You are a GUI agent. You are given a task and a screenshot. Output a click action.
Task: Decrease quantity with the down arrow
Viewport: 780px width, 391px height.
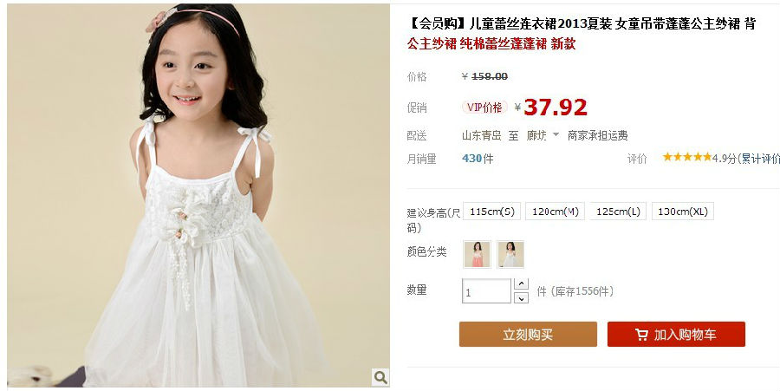tap(521, 297)
